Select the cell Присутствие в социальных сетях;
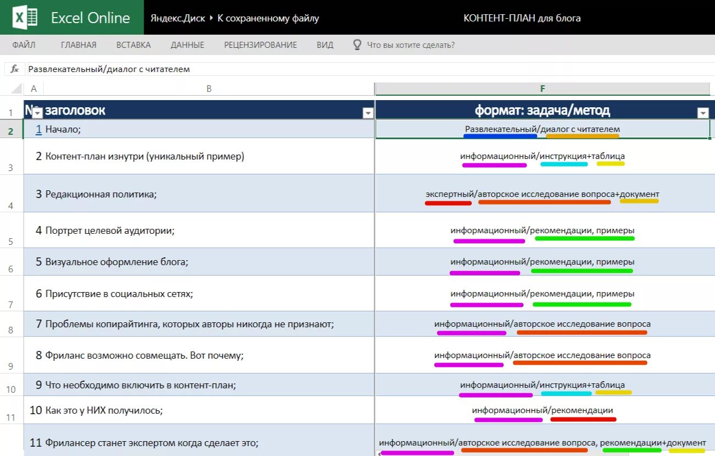The image size is (715, 456). click(209, 293)
